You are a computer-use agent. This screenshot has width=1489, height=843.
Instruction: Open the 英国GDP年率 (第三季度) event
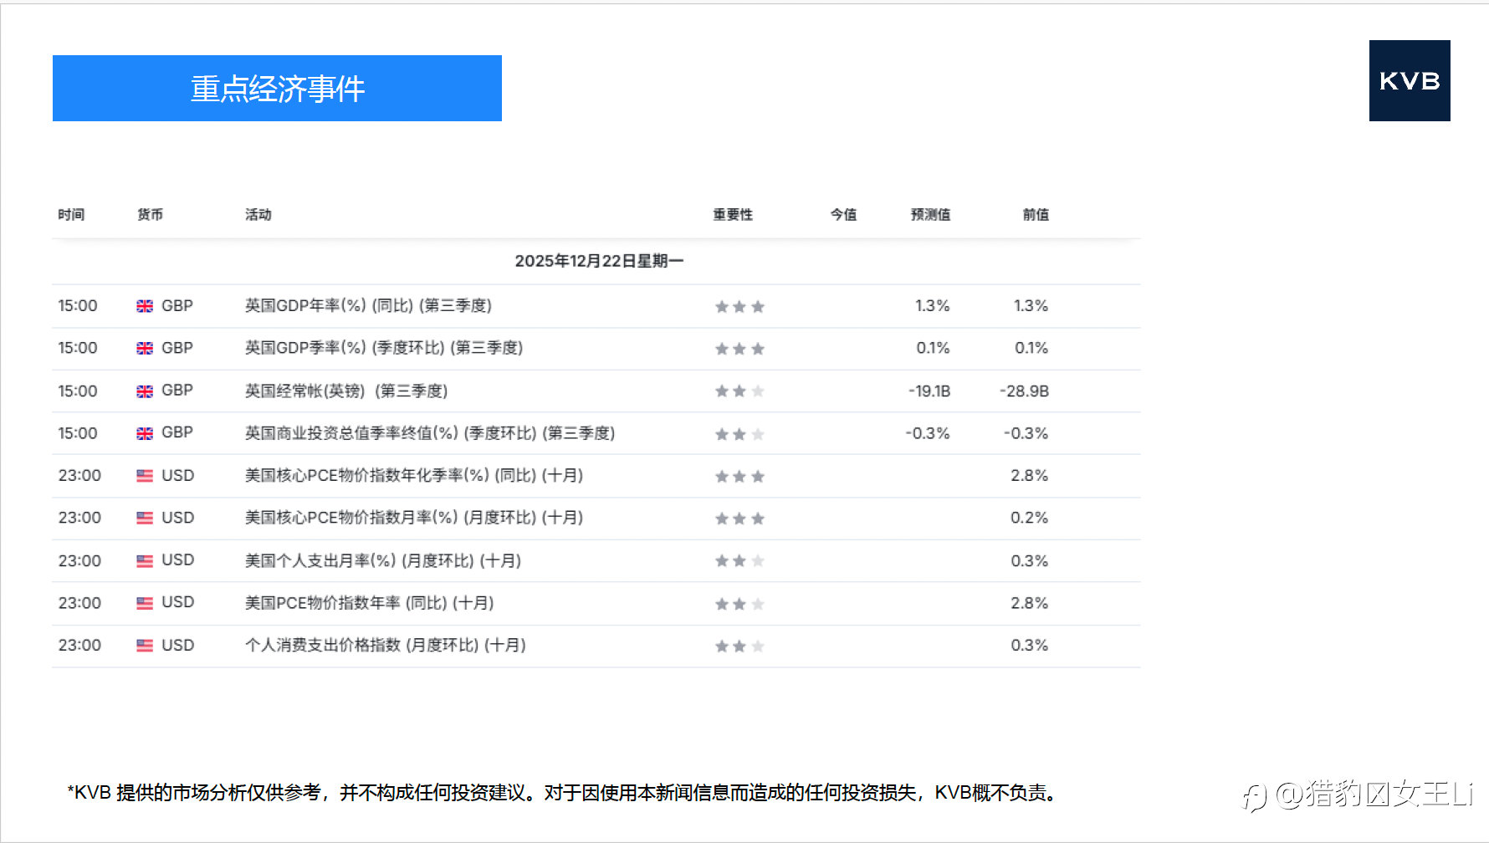(368, 306)
